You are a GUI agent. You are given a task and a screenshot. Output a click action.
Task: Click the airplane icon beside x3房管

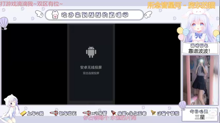(87, 113)
